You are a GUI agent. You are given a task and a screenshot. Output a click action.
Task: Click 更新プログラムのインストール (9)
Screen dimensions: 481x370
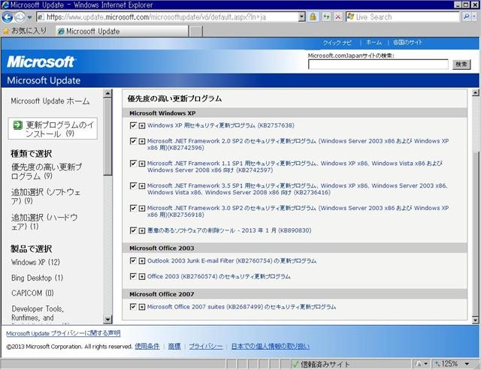click(x=53, y=128)
